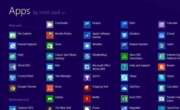This screenshot has width=180, height=110.
Task: Open SkyDrive
Action: pos(130,88)
